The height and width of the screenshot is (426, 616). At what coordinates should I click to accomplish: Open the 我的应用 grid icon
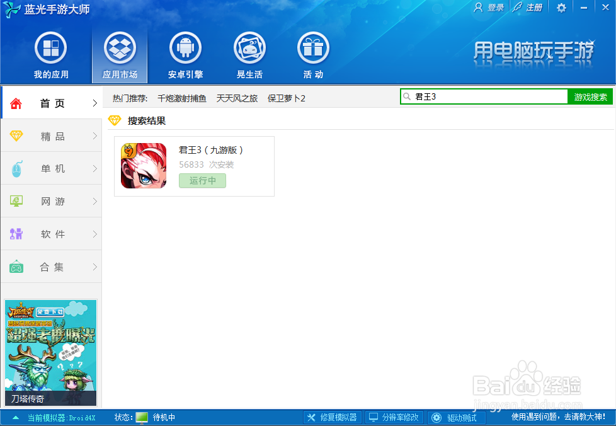coord(50,48)
